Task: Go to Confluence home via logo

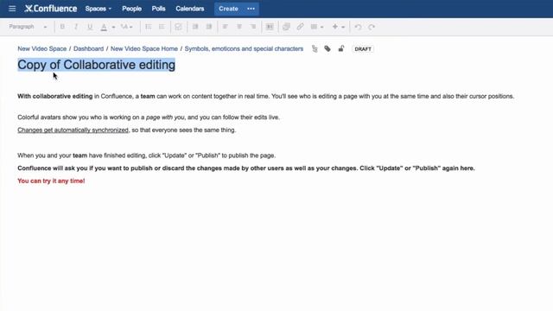Action: point(51,9)
